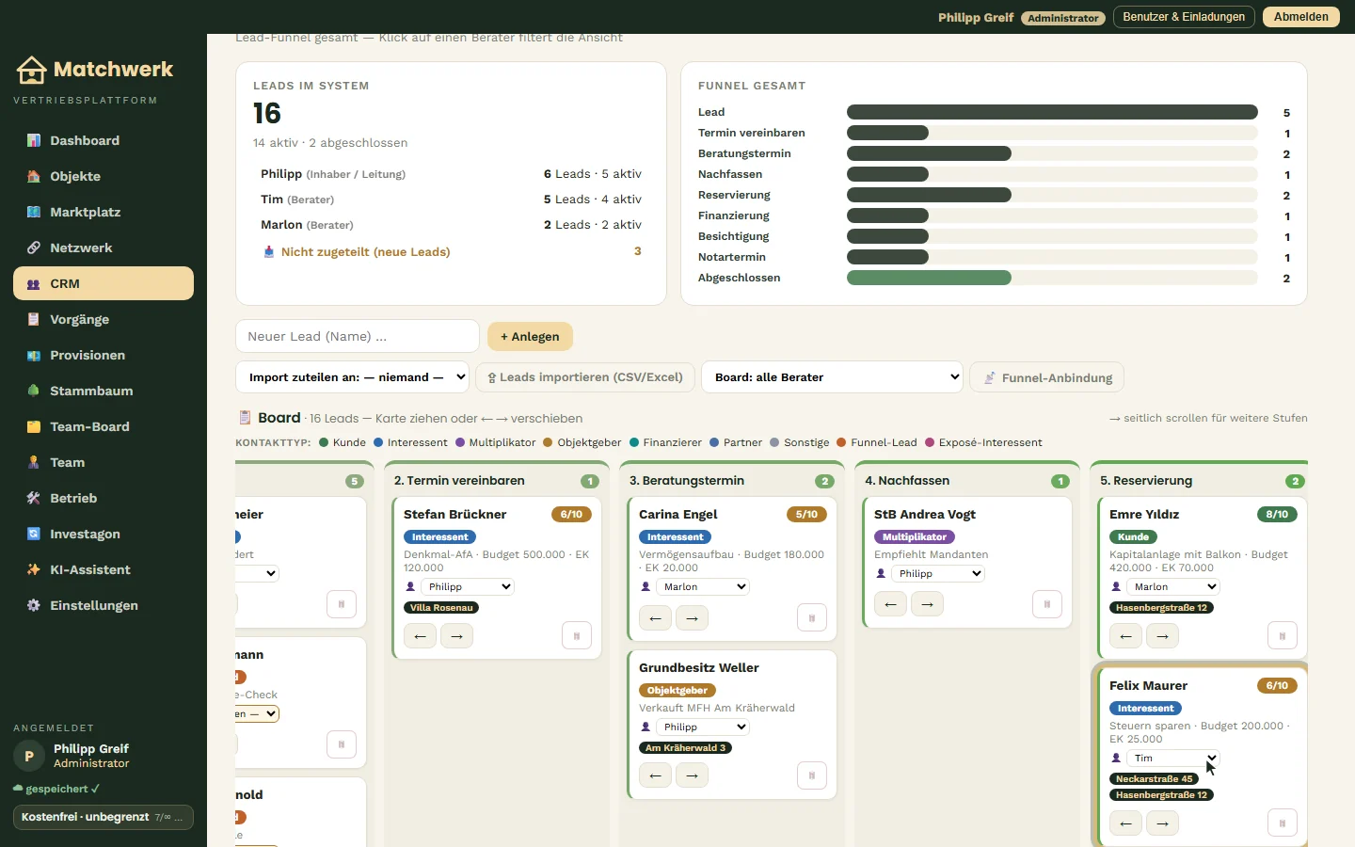Image resolution: width=1355 pixels, height=847 pixels.
Task: Open advisor dropdown on Carina Engel card
Action: pos(703,586)
